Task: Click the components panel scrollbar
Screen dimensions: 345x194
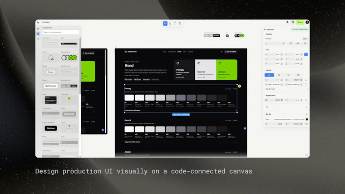Action: coord(80,66)
